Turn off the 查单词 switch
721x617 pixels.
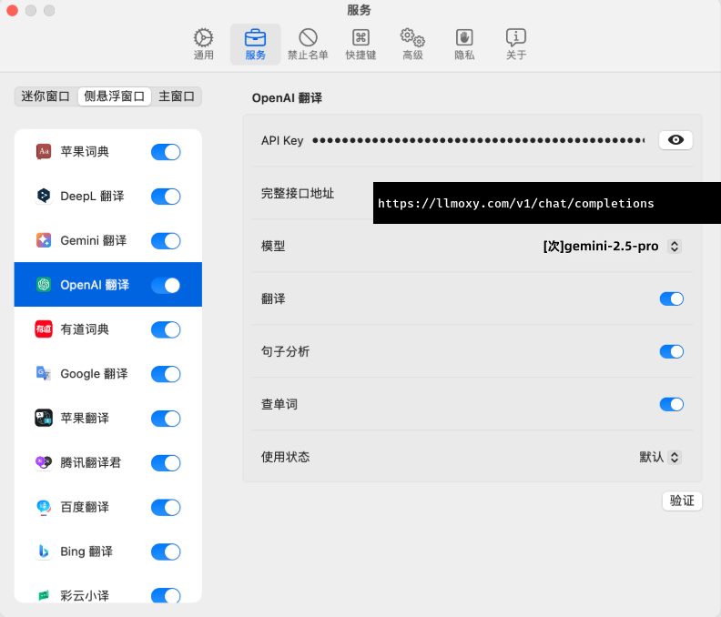click(x=671, y=404)
